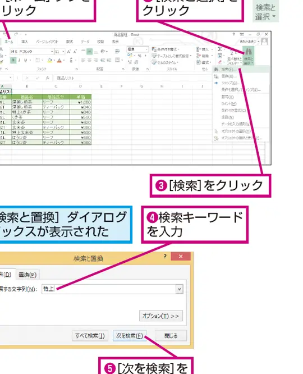Open the ページレイアウト ribbon tab

47,42
